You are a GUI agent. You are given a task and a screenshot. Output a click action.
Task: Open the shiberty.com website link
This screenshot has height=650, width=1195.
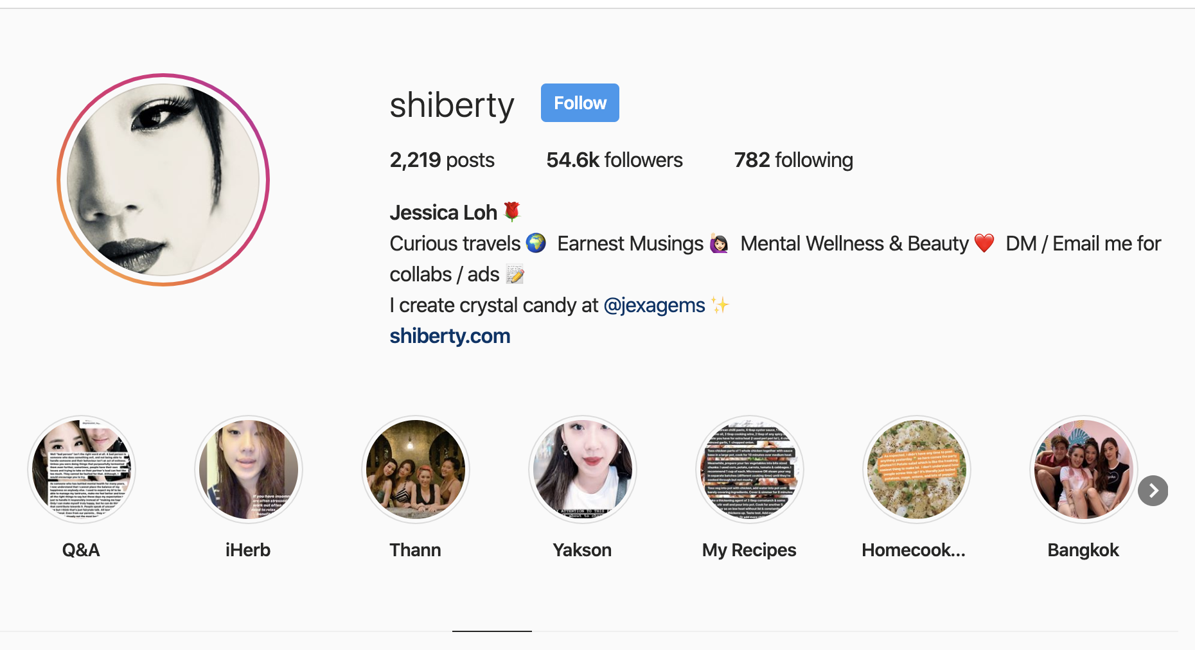click(450, 336)
